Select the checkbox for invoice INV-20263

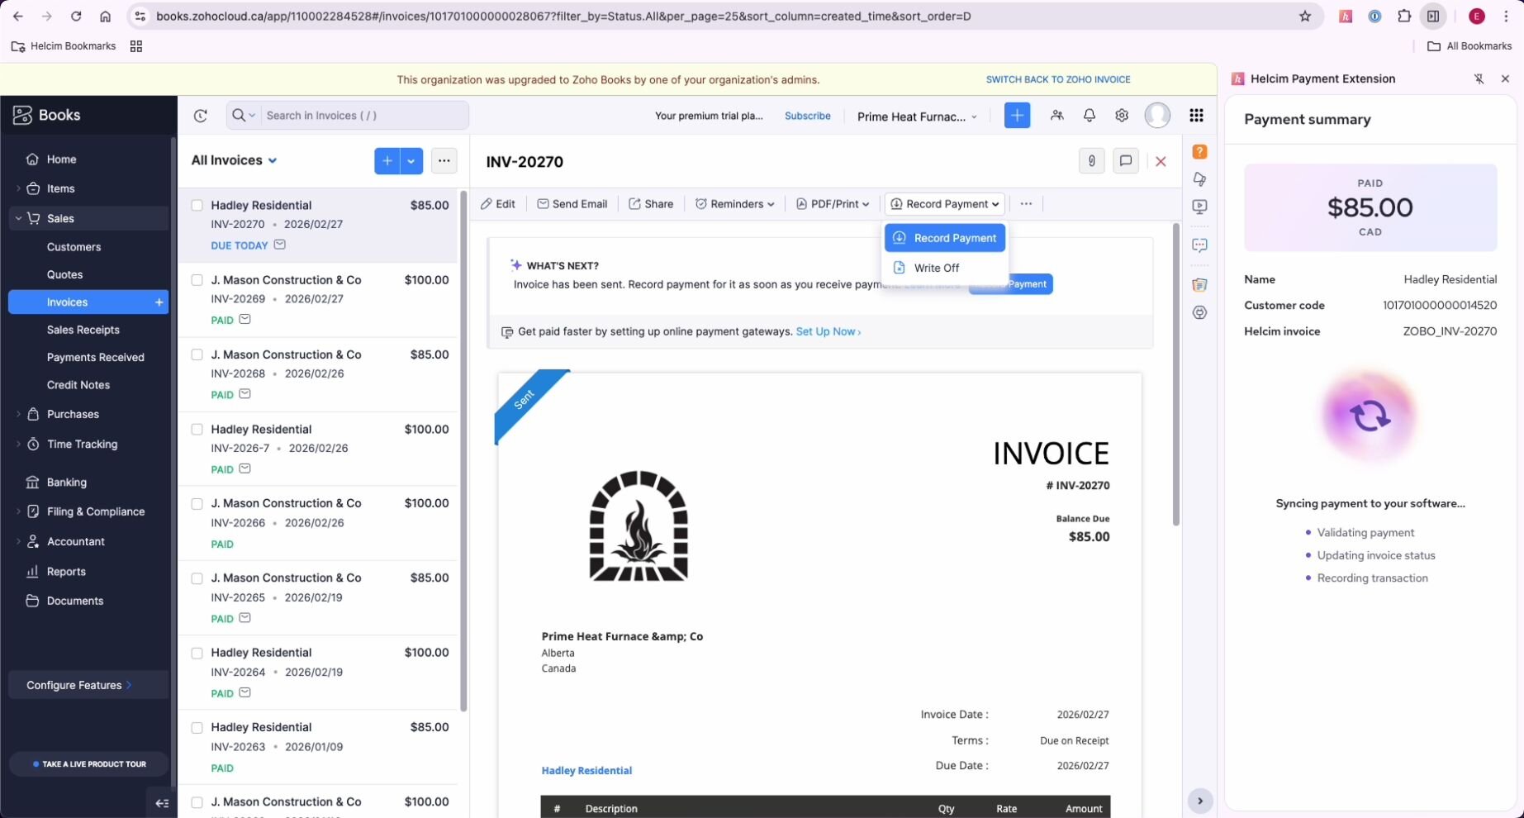(x=197, y=728)
